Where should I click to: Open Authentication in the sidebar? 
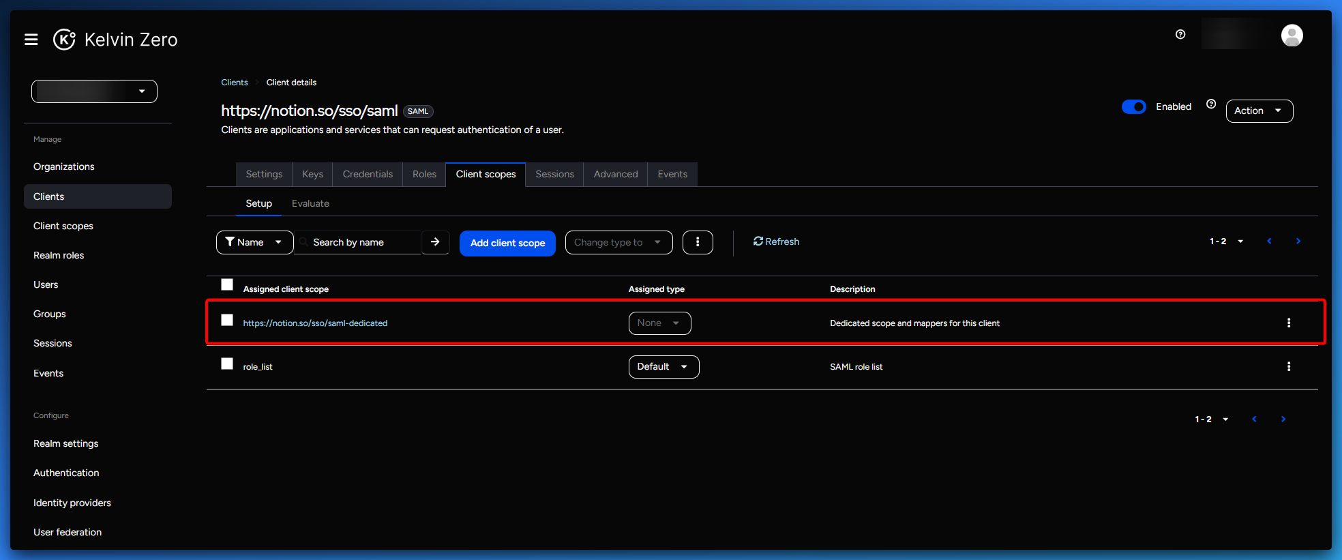click(x=98, y=473)
